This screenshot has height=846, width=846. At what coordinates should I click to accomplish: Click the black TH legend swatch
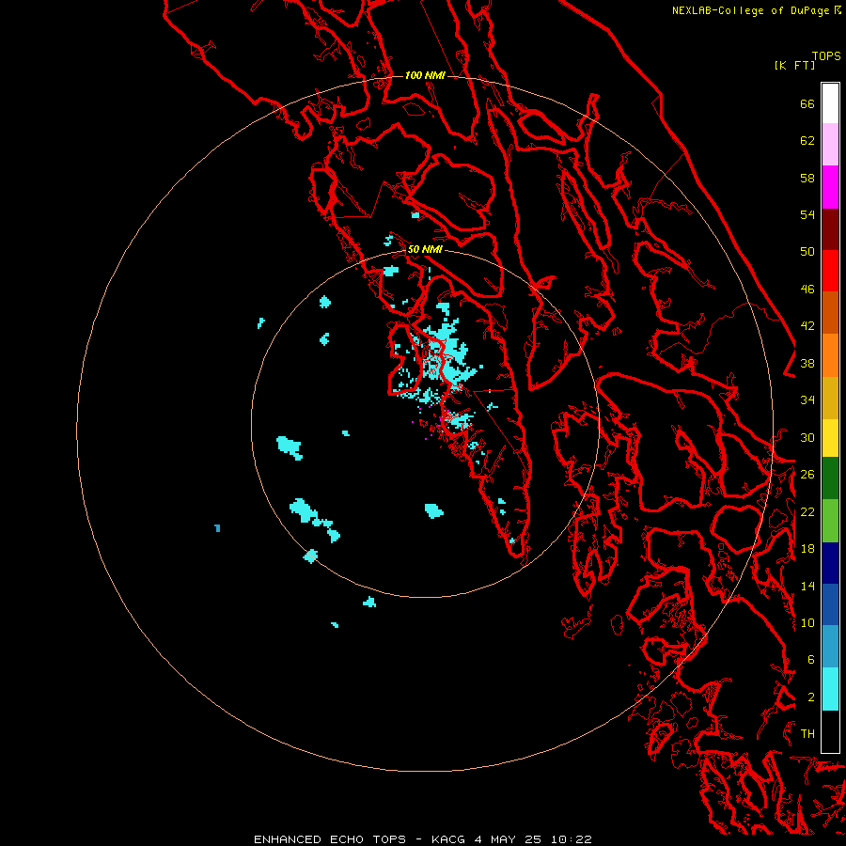[830, 731]
